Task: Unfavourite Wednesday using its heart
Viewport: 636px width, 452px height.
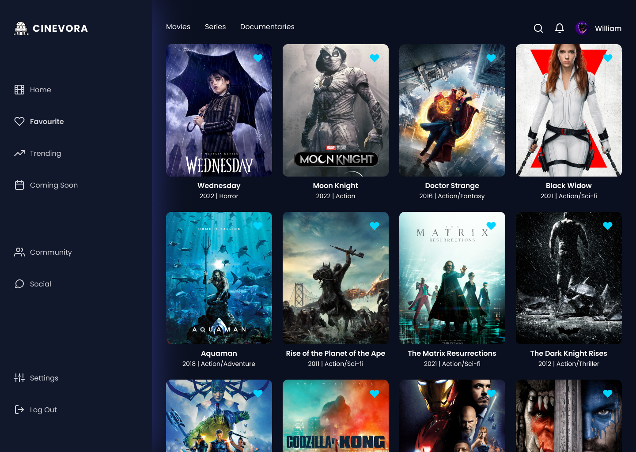Action: (x=258, y=58)
